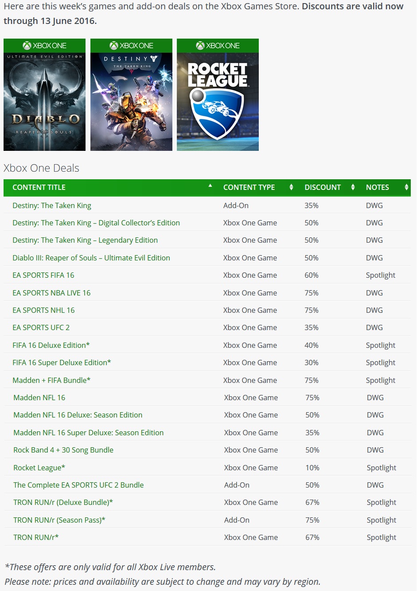Click DWG note in Diablo III row
417x591 pixels.
tap(374, 258)
